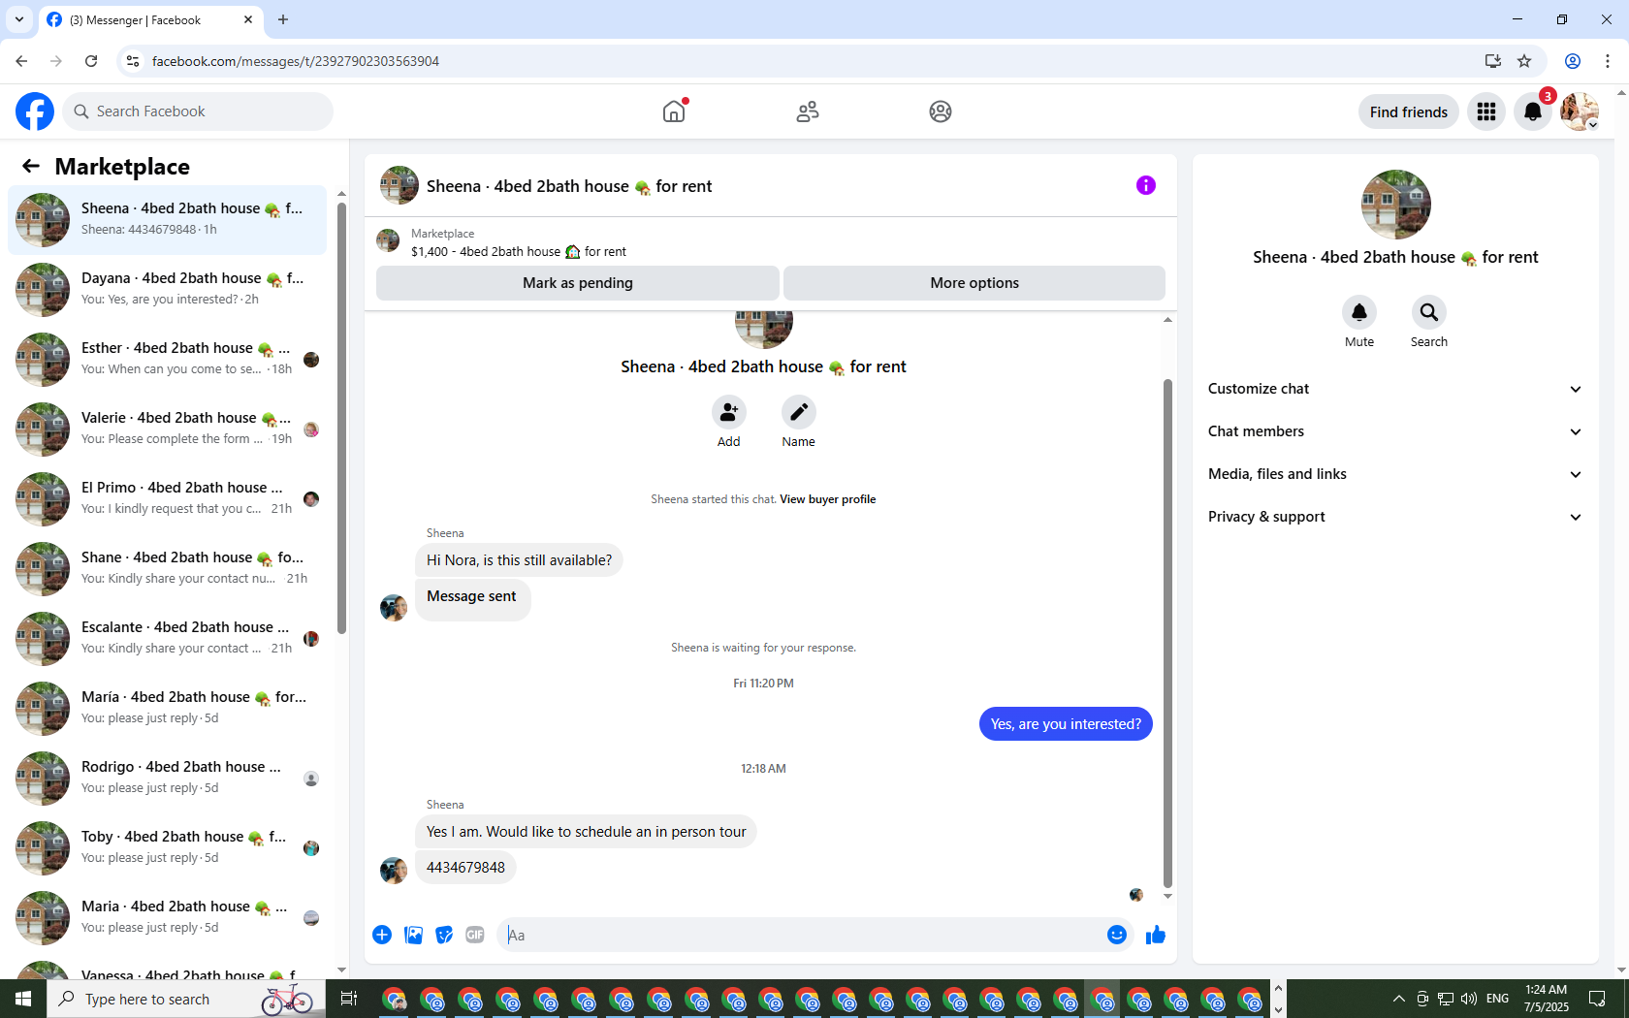Open more actions with the plus icon
The width and height of the screenshot is (1629, 1018).
pos(382,935)
